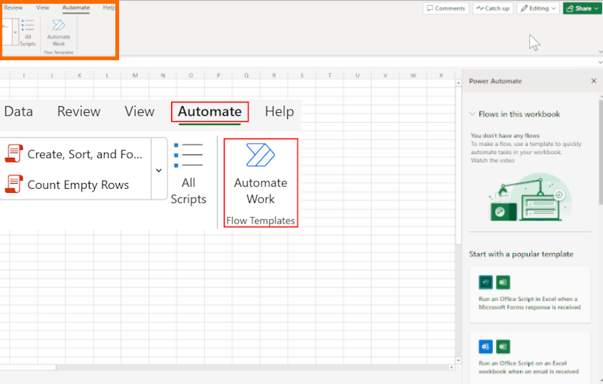Run the Create, Sort, and Fo... script
603x384 pixels.
[75, 154]
